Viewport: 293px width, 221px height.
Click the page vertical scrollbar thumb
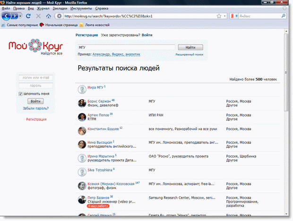pyautogui.click(x=286, y=72)
